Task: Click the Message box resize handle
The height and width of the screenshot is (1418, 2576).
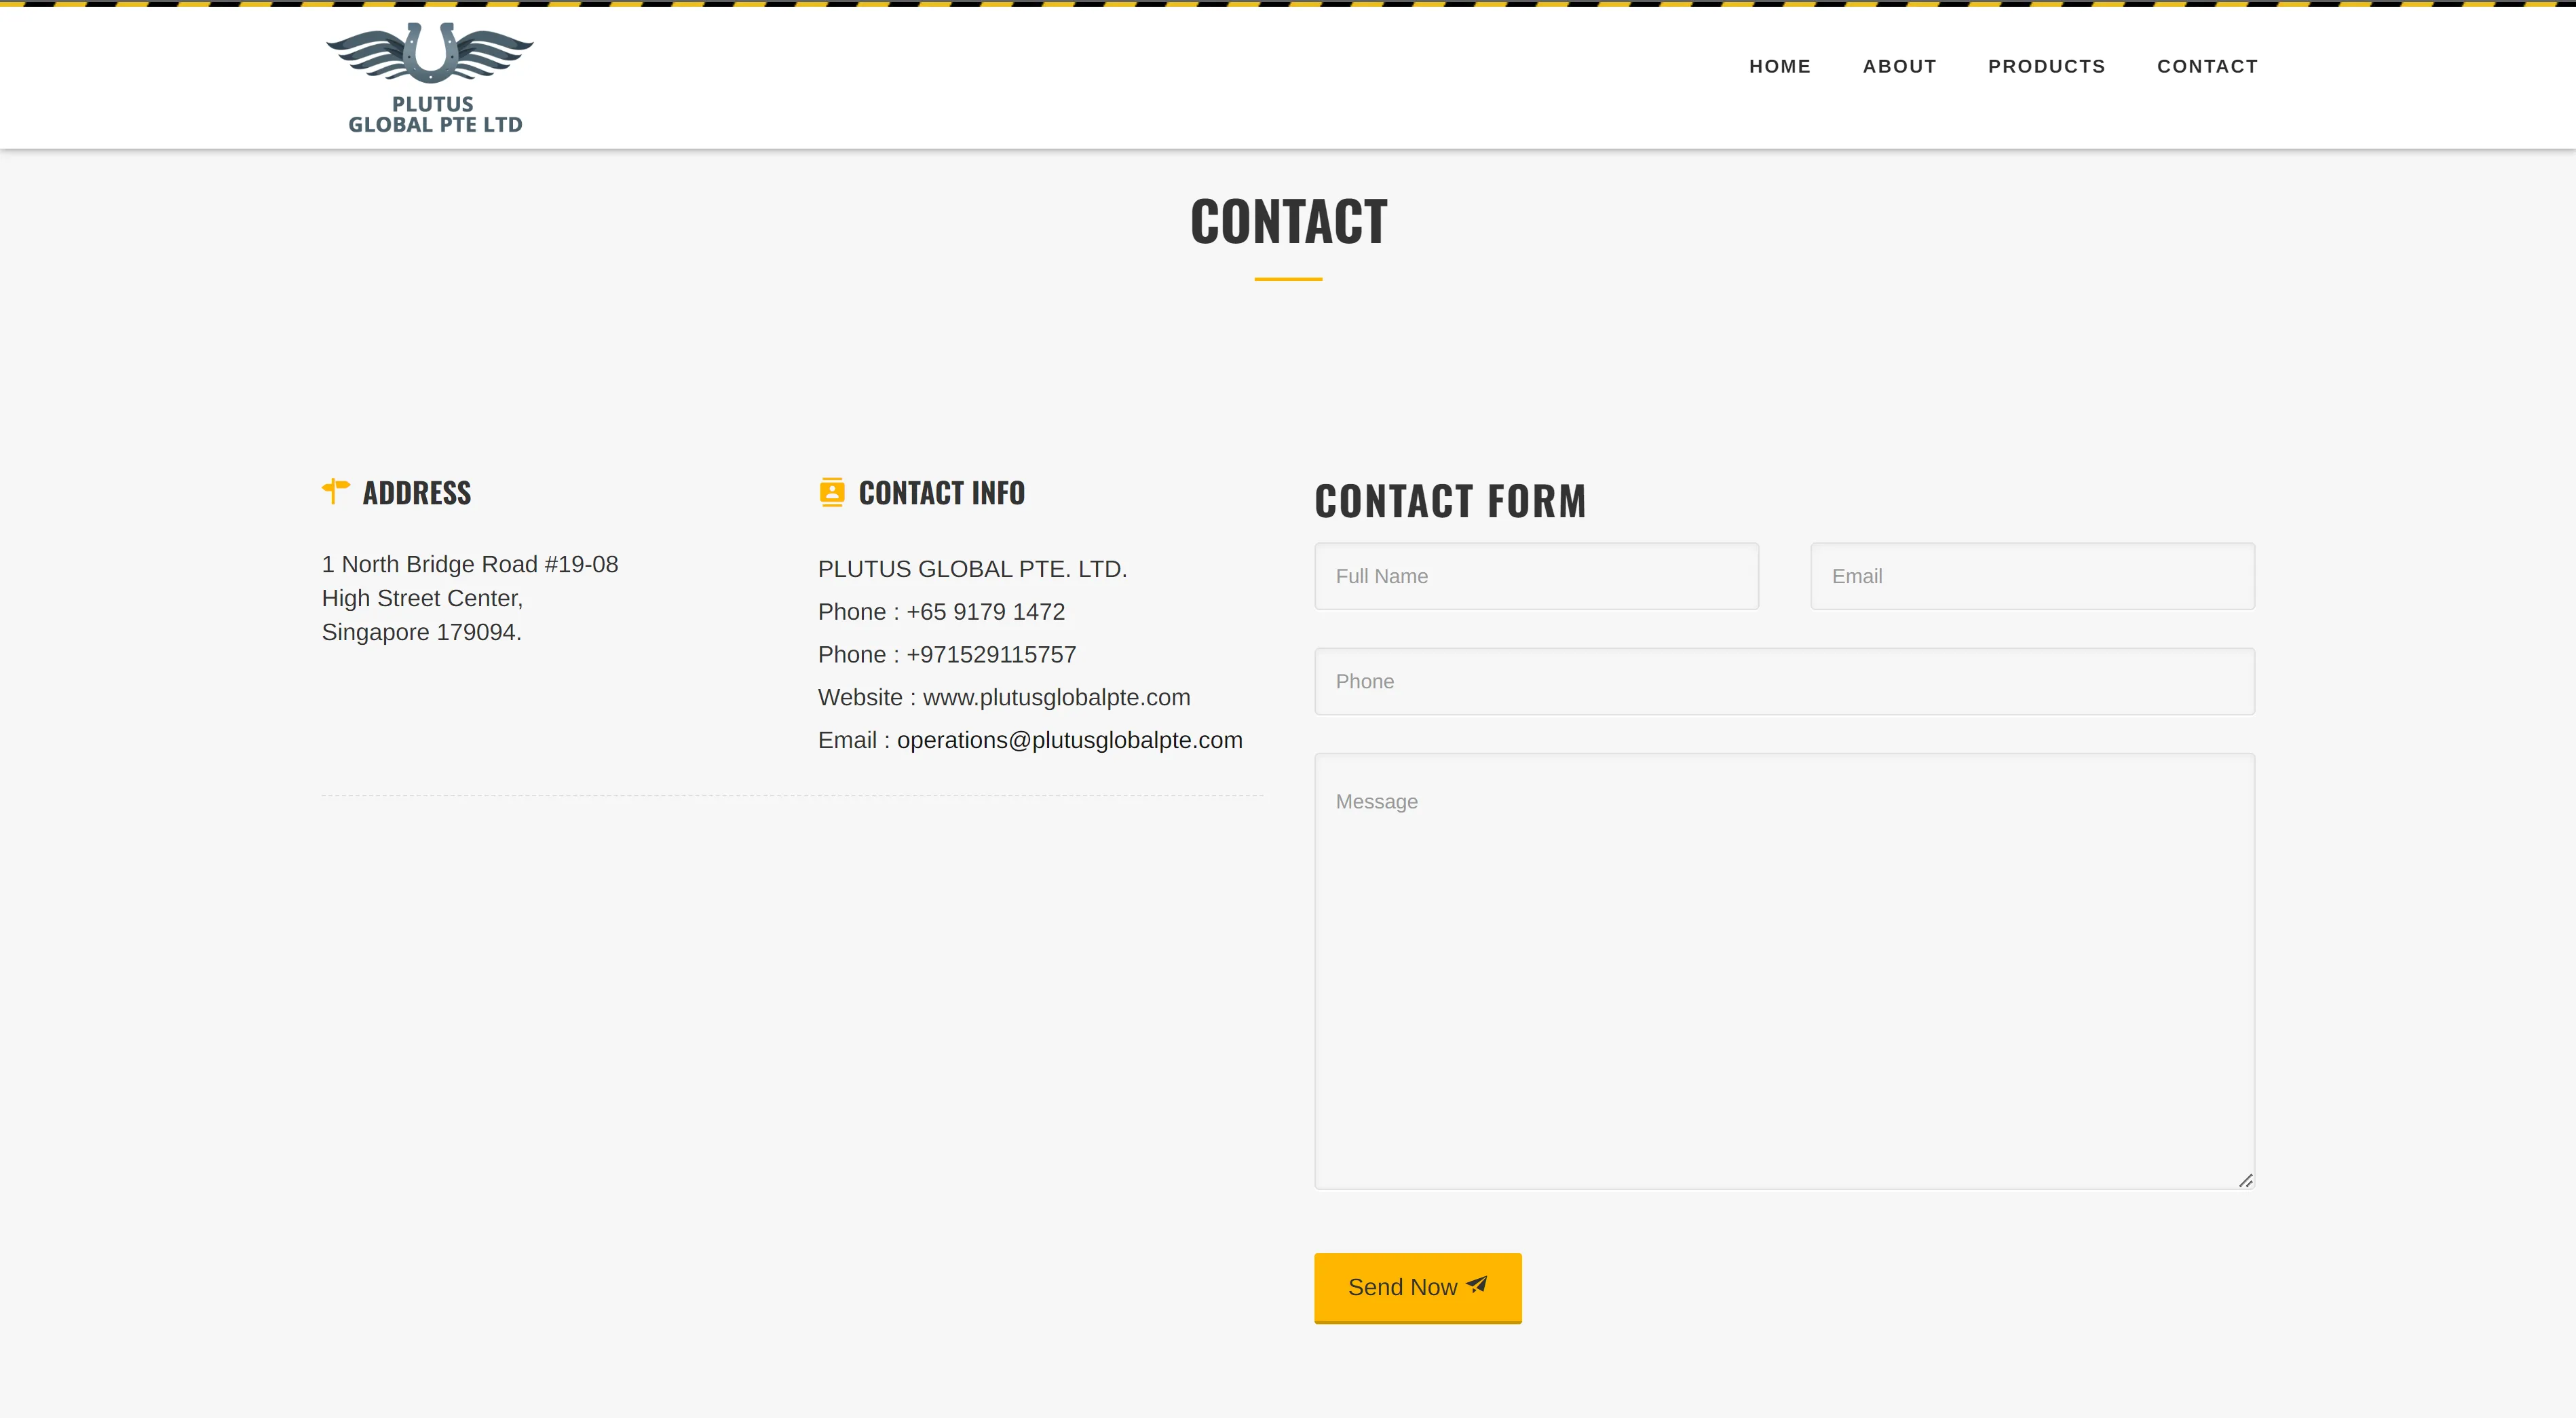Action: tap(2245, 1180)
